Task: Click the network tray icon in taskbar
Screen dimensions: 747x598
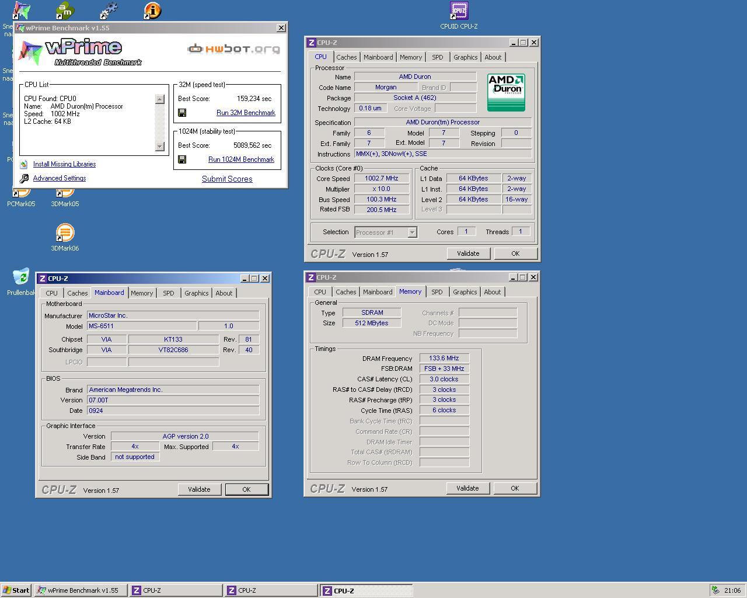Action: [715, 590]
